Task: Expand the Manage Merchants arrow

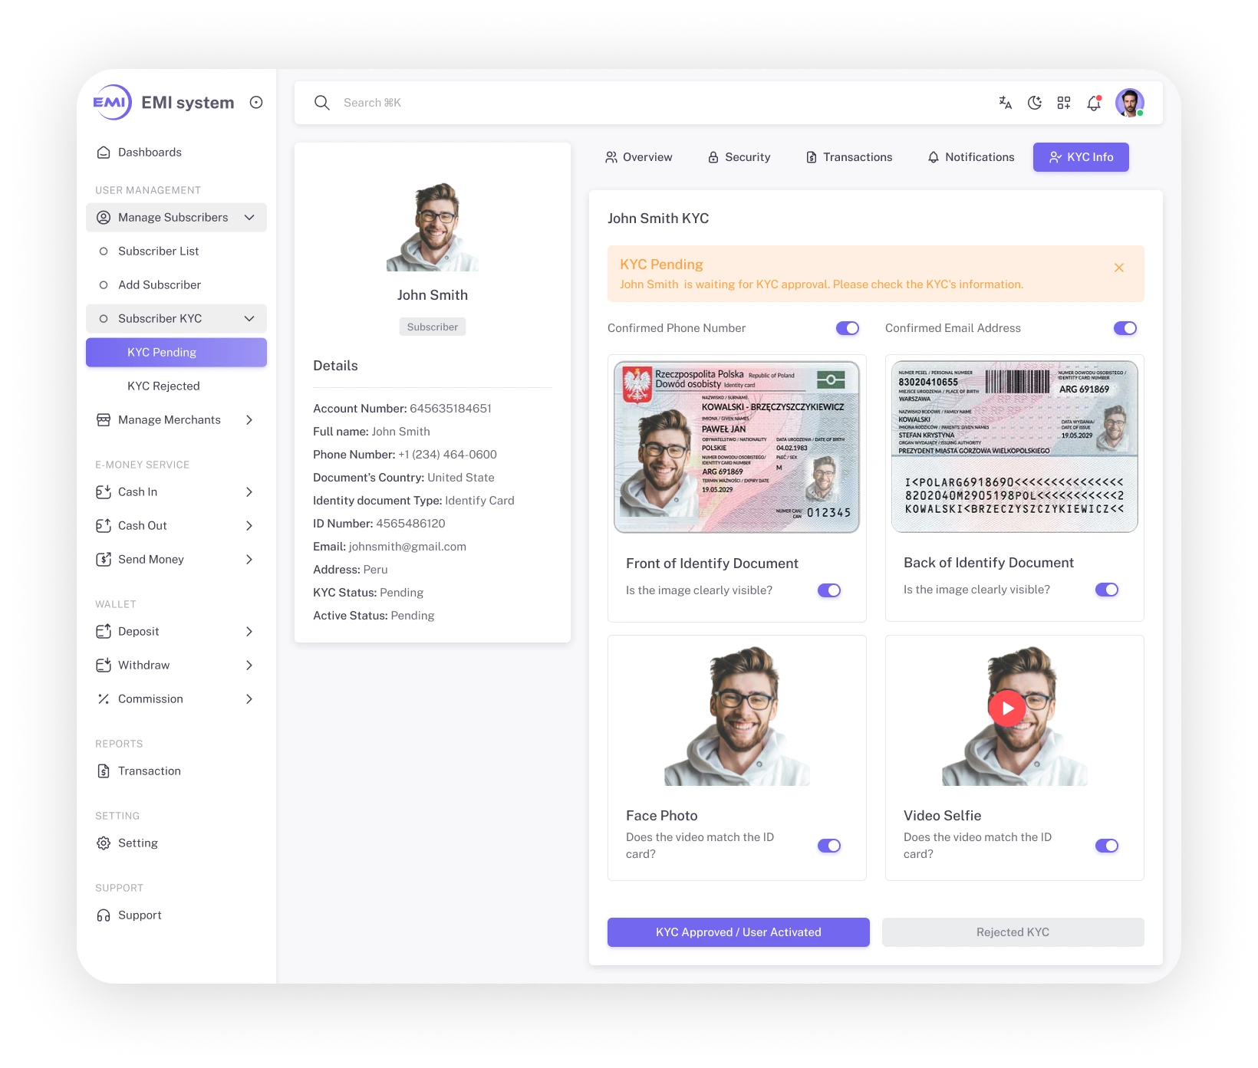Action: (x=249, y=420)
